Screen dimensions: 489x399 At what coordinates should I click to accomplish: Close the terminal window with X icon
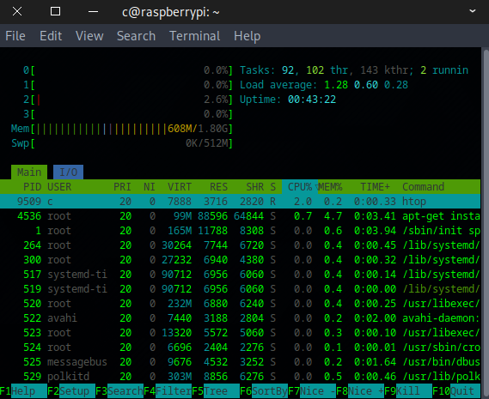pyautogui.click(x=17, y=11)
